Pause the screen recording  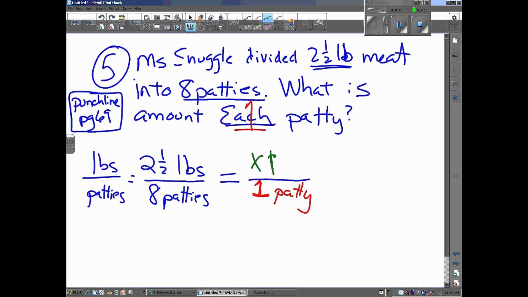[399, 25]
